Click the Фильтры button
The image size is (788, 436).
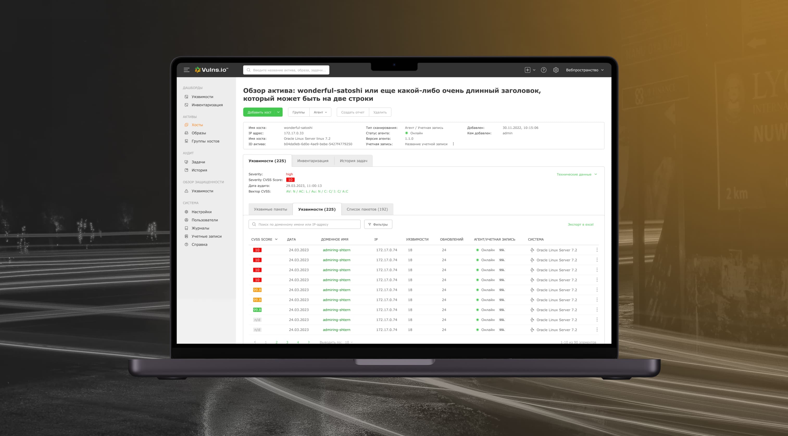click(378, 224)
